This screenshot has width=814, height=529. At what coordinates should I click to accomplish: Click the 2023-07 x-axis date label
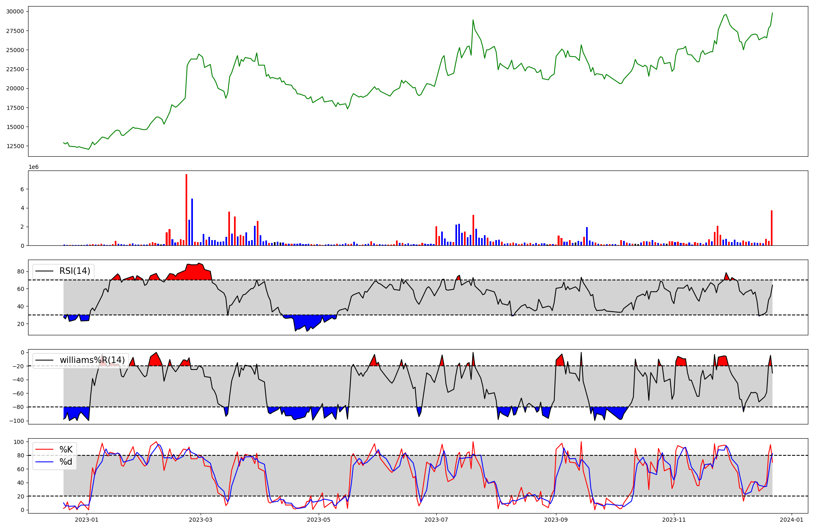point(436,520)
